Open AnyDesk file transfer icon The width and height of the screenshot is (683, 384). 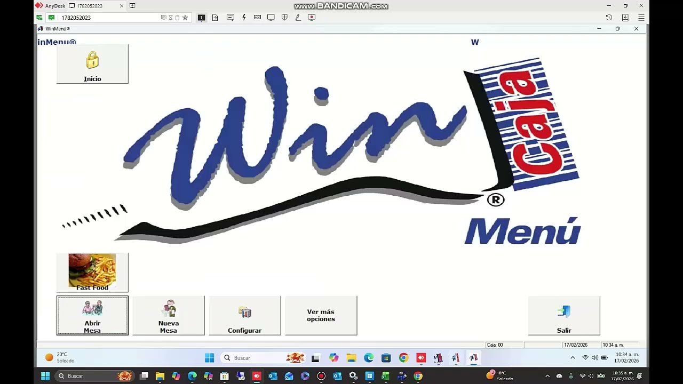[x=215, y=18]
